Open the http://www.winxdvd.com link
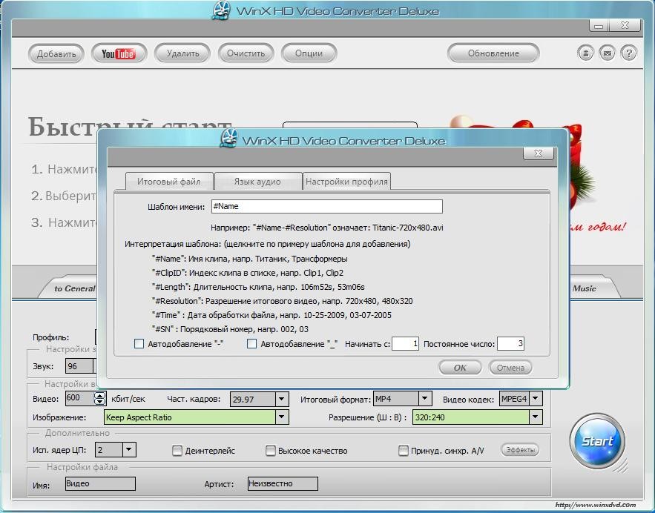Screen dimensions: 655x513 click(x=595, y=505)
